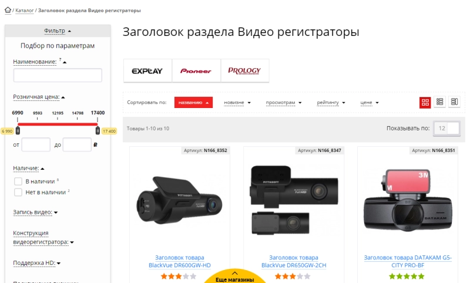Image resolution: width=470 pixels, height=283 pixels.
Task: Click the home icon in breadcrumbs
Action: [x=8, y=10]
